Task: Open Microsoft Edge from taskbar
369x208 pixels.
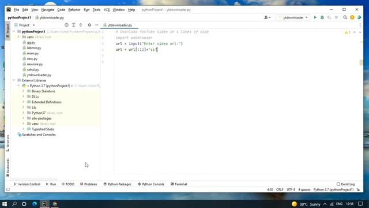Action: 35,204
